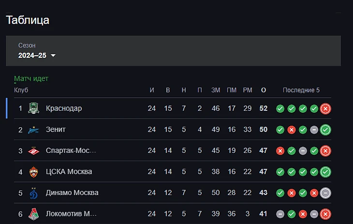The height and width of the screenshot is (224, 353).
Task: Open Краснодар team name link
Action: coord(64,108)
